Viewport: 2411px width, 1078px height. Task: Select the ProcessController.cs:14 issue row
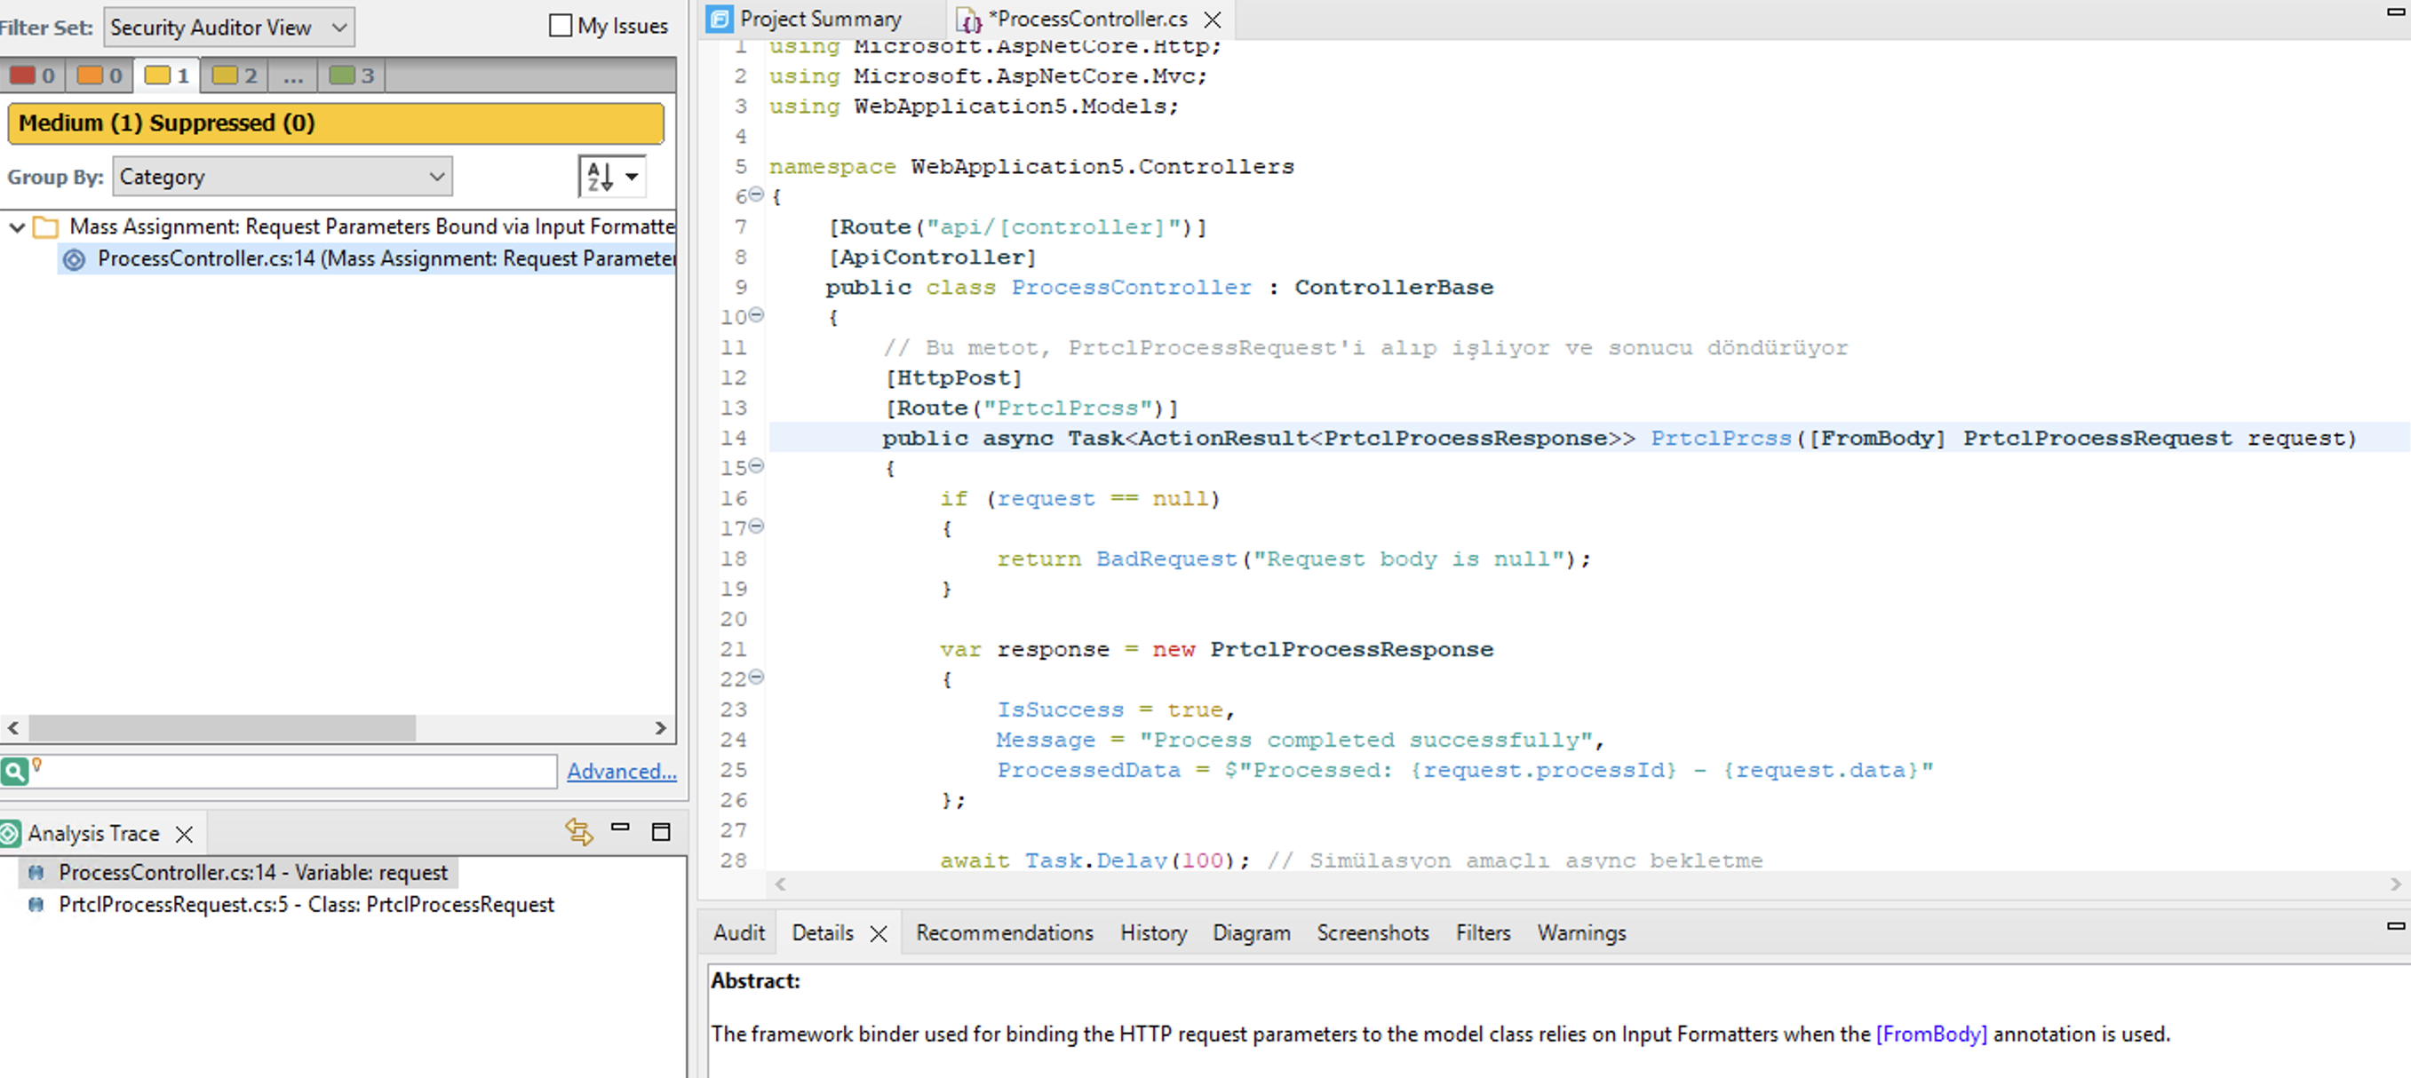[367, 258]
